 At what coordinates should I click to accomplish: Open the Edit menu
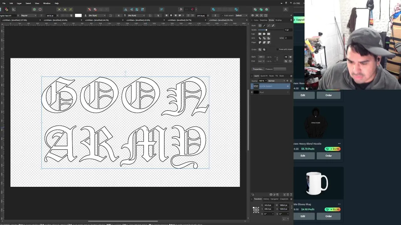(x=11, y=3)
